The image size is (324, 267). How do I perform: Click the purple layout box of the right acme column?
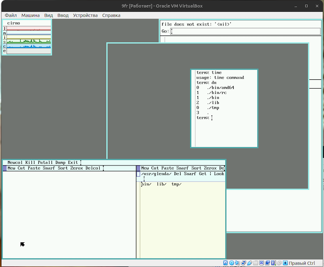(x=138, y=168)
